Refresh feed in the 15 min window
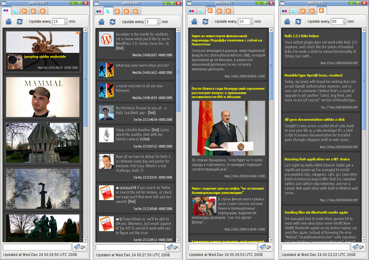369x260 pixels. click(20, 22)
